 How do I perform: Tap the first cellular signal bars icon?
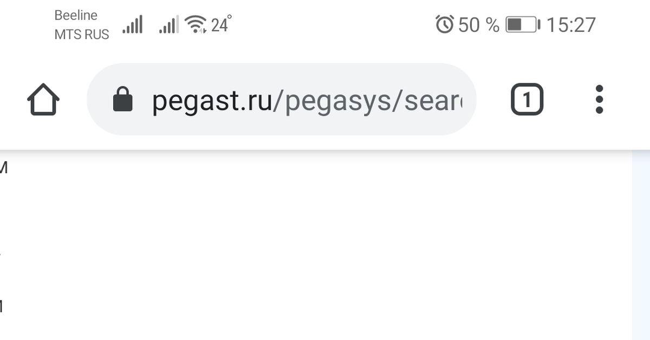pyautogui.click(x=133, y=24)
